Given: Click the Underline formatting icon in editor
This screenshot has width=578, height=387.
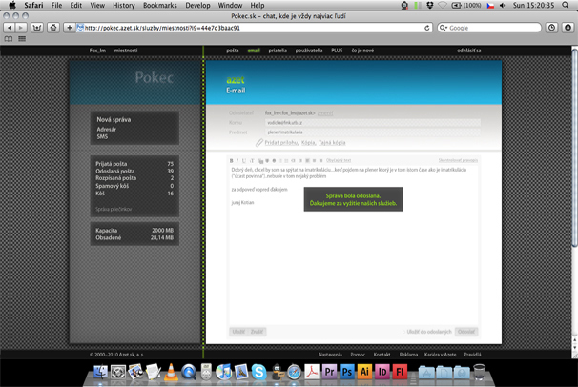Looking at the screenshot, I should coord(243,160).
